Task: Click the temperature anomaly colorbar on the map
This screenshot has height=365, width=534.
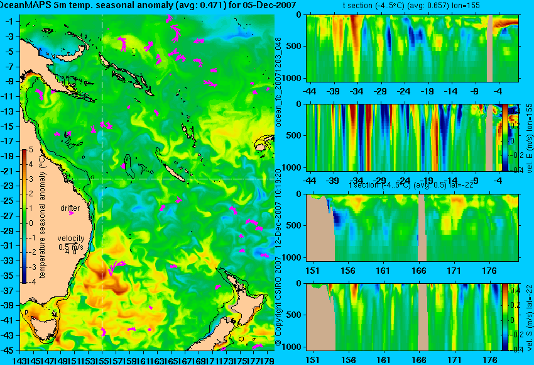Action: (24, 216)
